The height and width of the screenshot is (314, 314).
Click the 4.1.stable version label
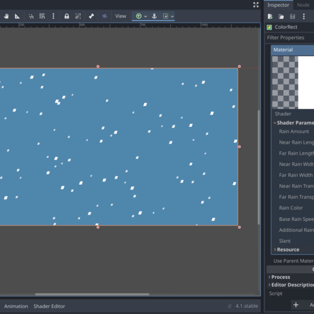[246, 306]
